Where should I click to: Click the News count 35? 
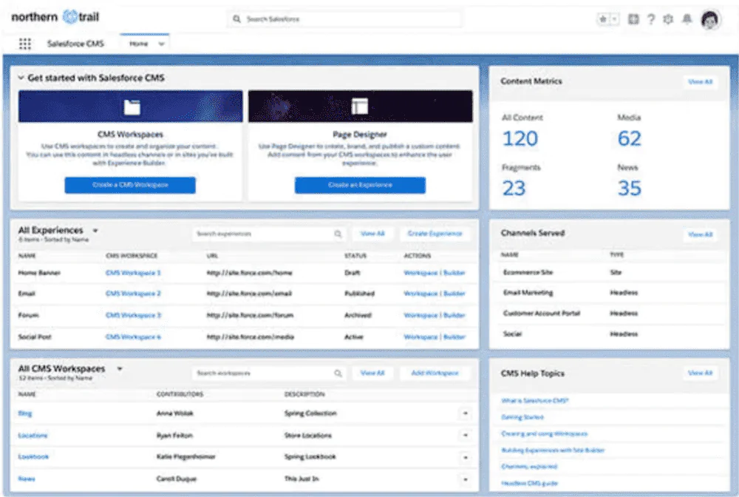(629, 188)
